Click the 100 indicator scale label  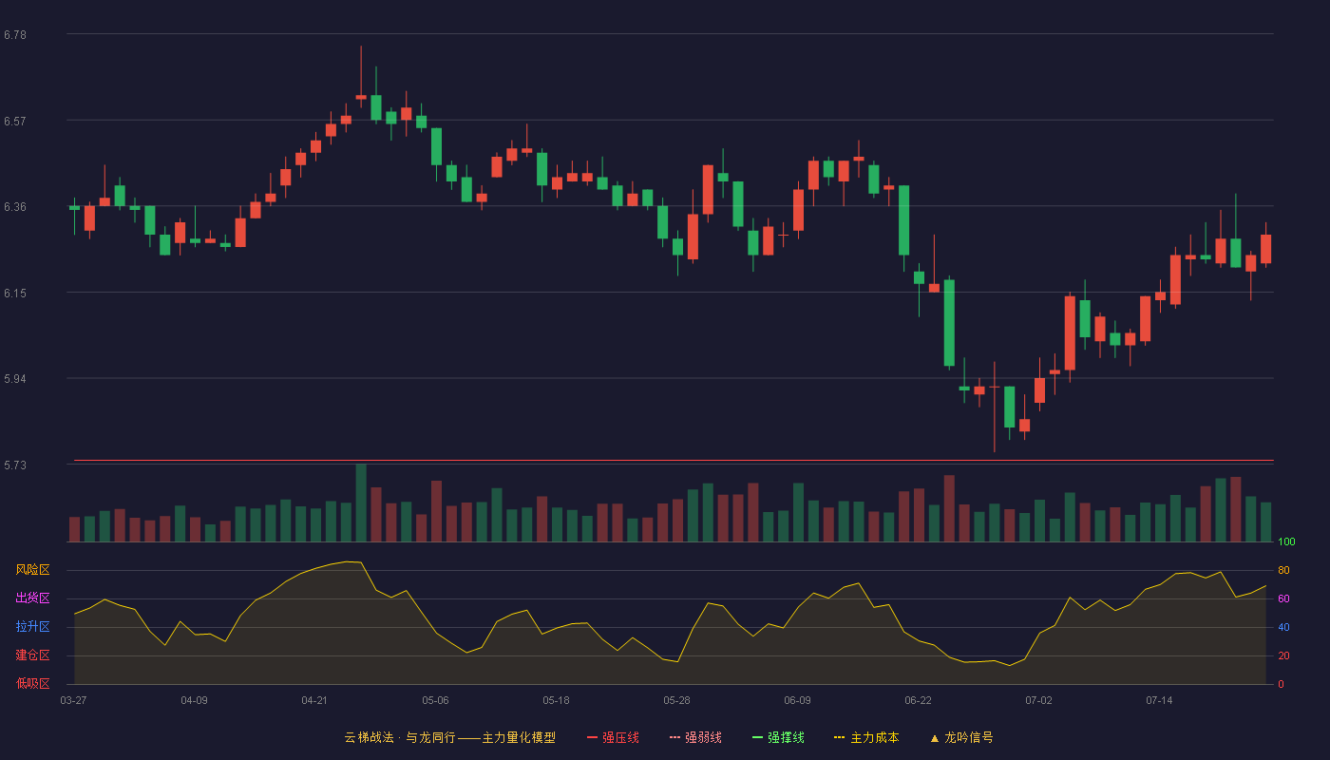pyautogui.click(x=1286, y=541)
